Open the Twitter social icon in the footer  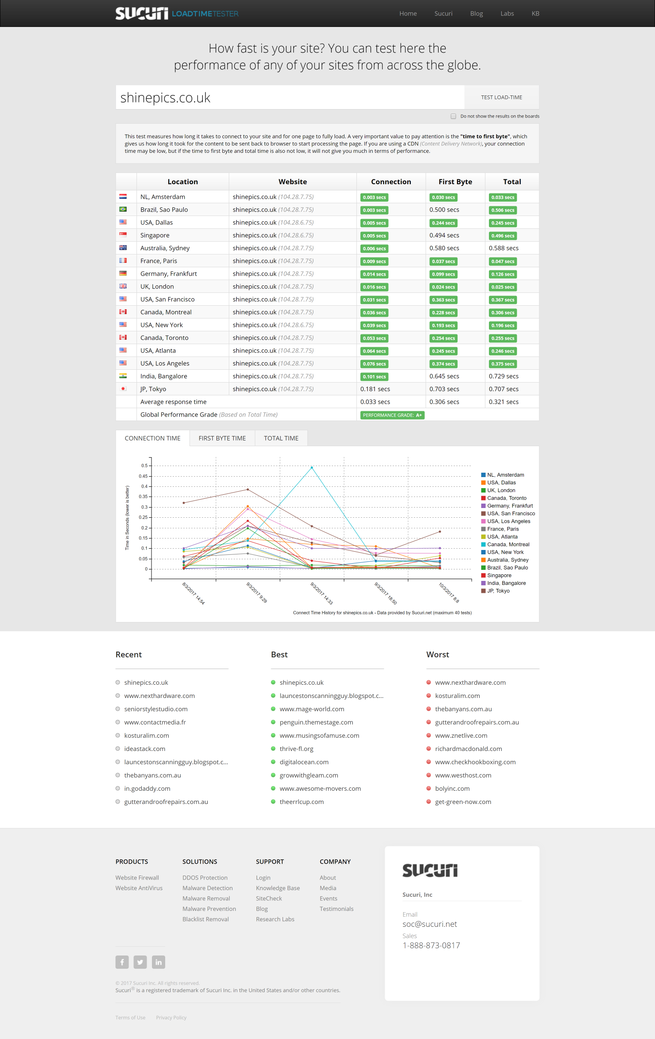140,962
